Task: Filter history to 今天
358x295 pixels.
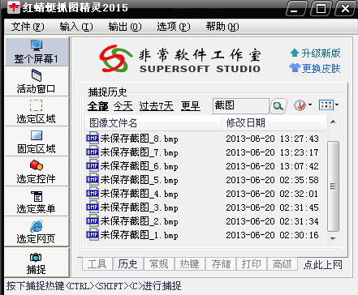Action: click(x=123, y=106)
